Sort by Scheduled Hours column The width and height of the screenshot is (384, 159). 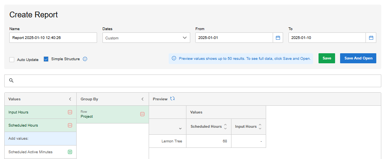[225, 127]
